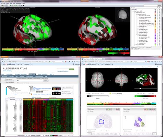Tick the Show exact matches only checkbox
The width and height of the screenshot is (163, 137).
(x=18, y=83)
